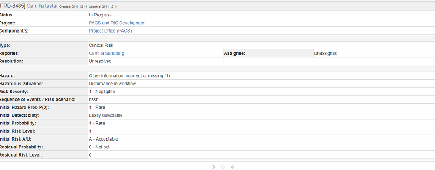Select the Residual Risk Level value '0'
This screenshot has height=170, width=435.
click(90, 155)
